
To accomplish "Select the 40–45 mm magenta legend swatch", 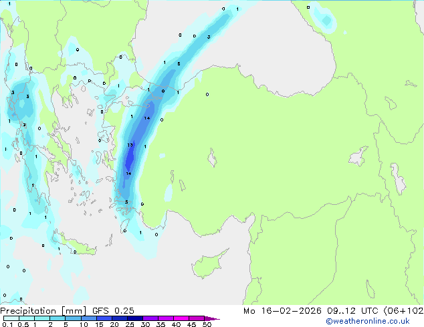I will tap(181, 318).
